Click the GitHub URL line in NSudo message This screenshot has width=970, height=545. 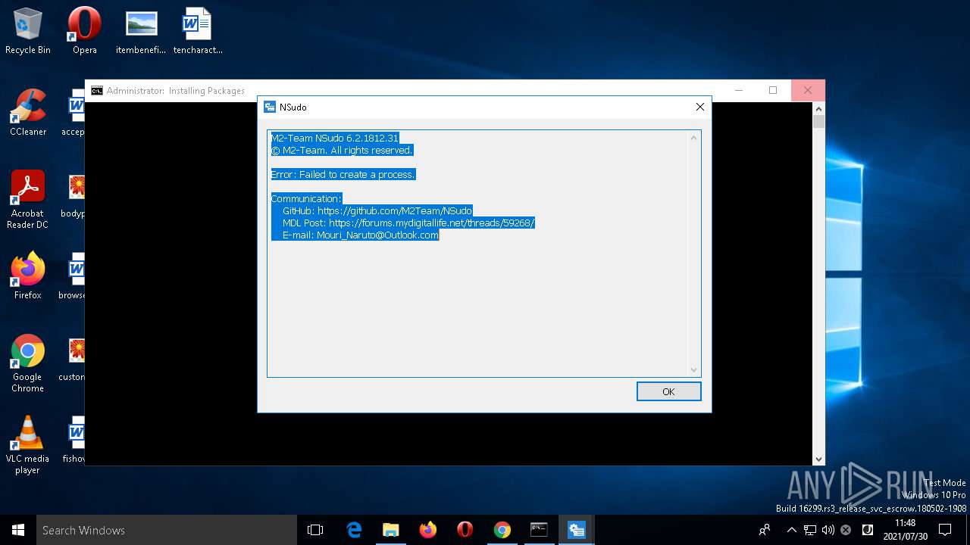tap(377, 210)
